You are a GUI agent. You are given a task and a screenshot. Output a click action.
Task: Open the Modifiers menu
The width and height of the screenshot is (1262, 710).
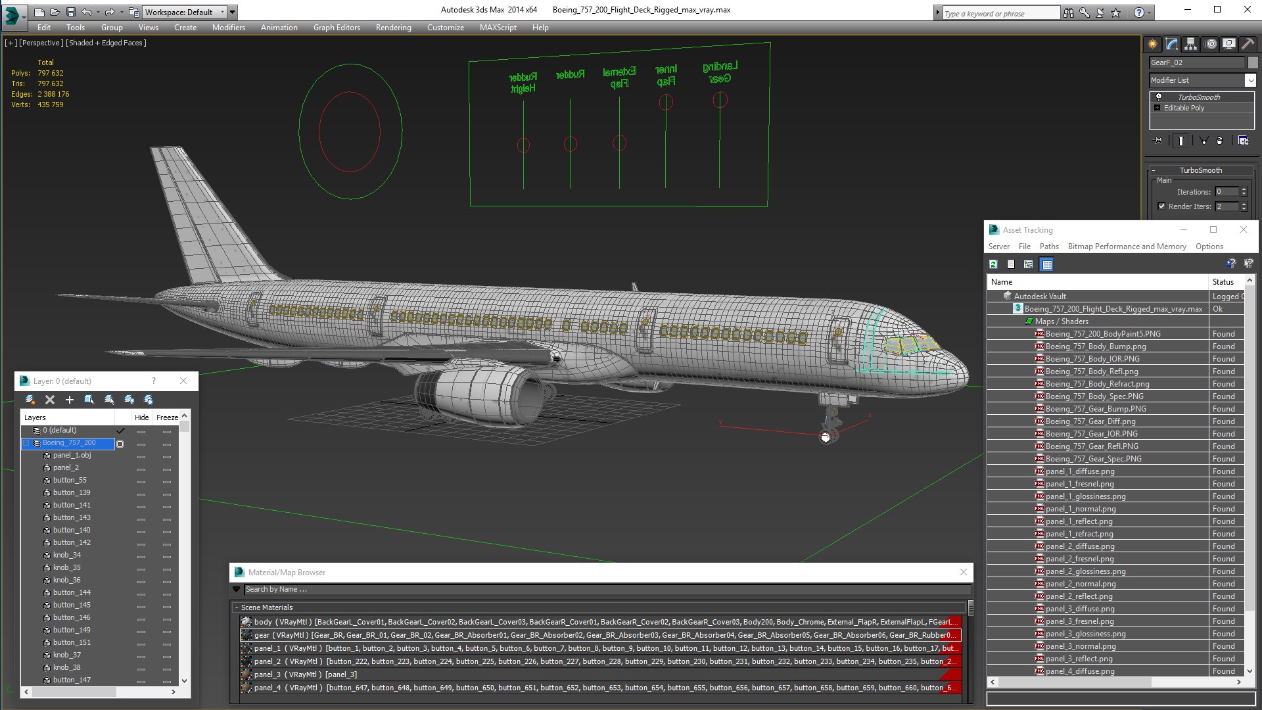pyautogui.click(x=229, y=28)
